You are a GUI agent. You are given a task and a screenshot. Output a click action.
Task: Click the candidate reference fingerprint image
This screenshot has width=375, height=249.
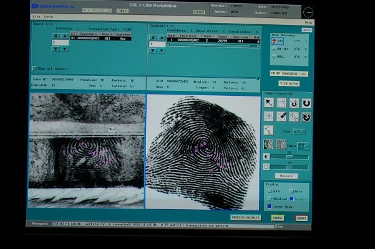pyautogui.click(x=203, y=153)
